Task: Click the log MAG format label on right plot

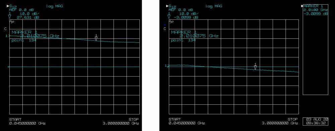Action: [x=214, y=6]
